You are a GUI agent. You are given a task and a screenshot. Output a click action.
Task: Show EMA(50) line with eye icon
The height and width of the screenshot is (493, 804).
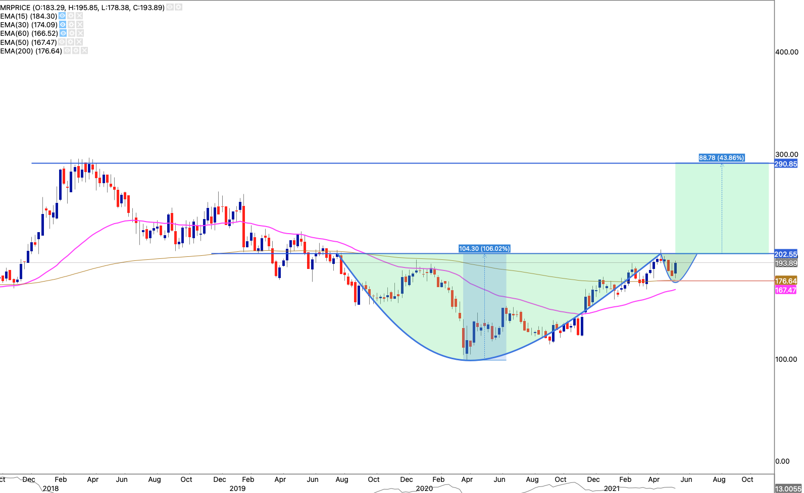click(x=62, y=42)
